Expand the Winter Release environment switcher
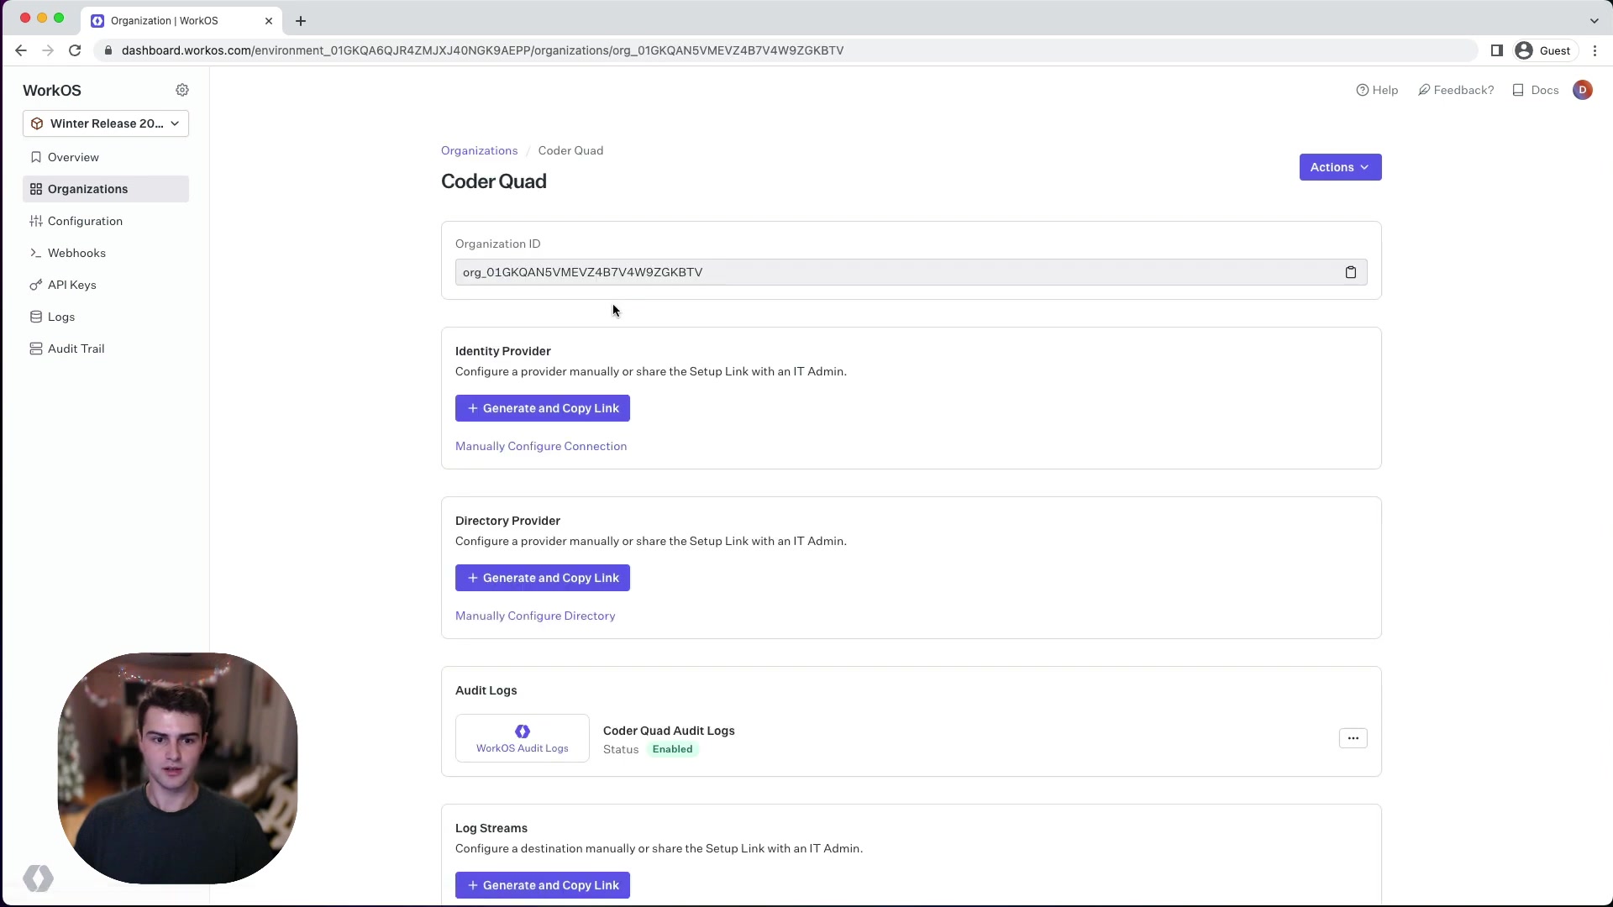This screenshot has height=907, width=1613. point(106,123)
